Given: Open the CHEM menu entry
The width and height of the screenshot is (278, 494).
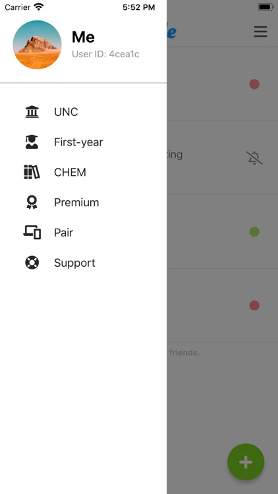Looking at the screenshot, I should [83, 172].
